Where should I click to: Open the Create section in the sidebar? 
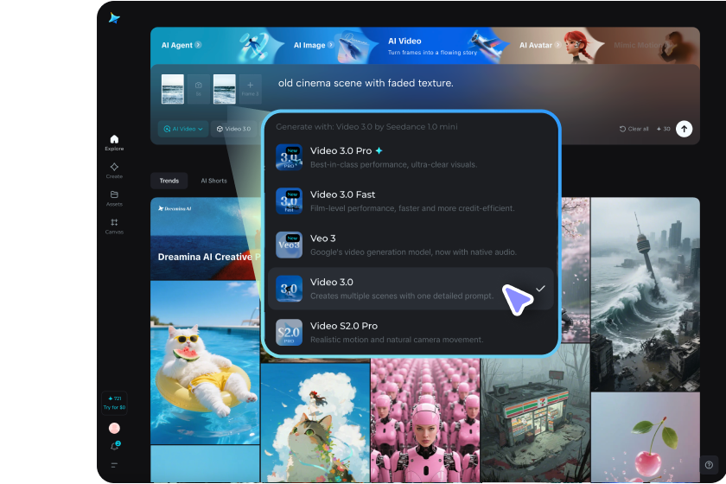[114, 170]
